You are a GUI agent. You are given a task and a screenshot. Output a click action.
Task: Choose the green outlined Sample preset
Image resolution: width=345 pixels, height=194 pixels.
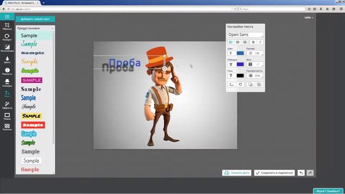point(30,71)
